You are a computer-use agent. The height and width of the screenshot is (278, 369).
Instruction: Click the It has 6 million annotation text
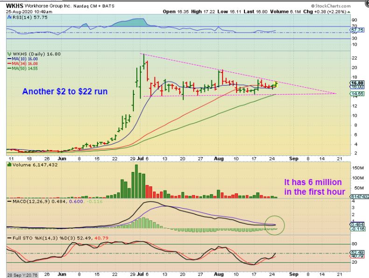pyautogui.click(x=313, y=182)
